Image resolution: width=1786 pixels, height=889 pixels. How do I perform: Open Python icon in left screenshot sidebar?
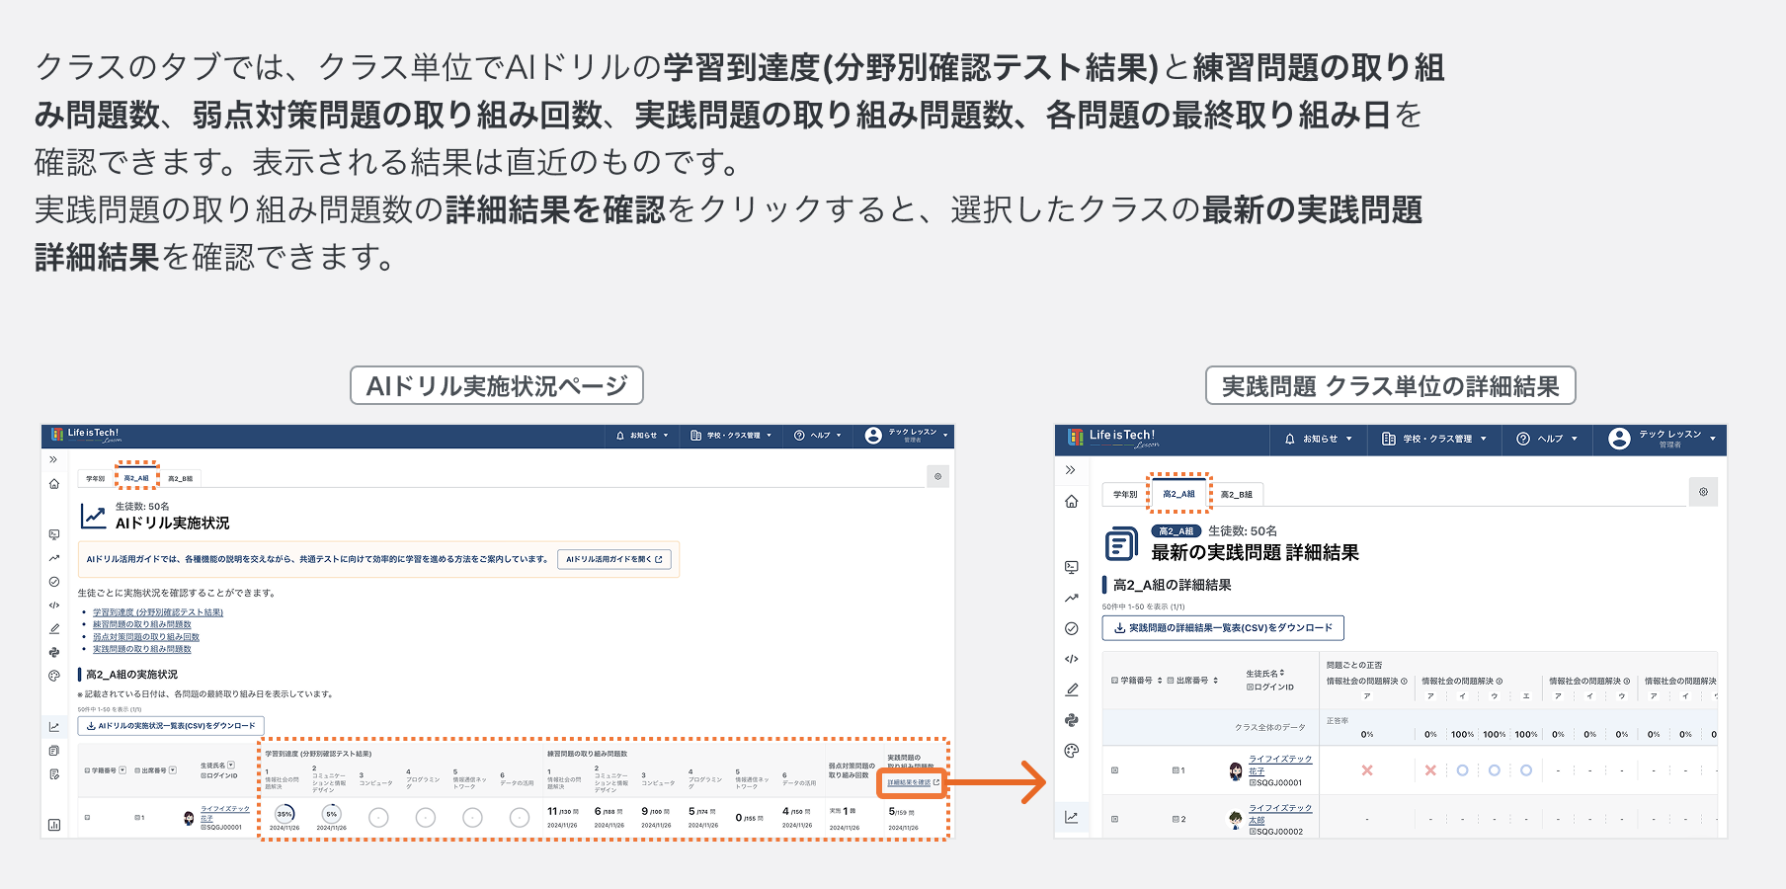(x=54, y=652)
